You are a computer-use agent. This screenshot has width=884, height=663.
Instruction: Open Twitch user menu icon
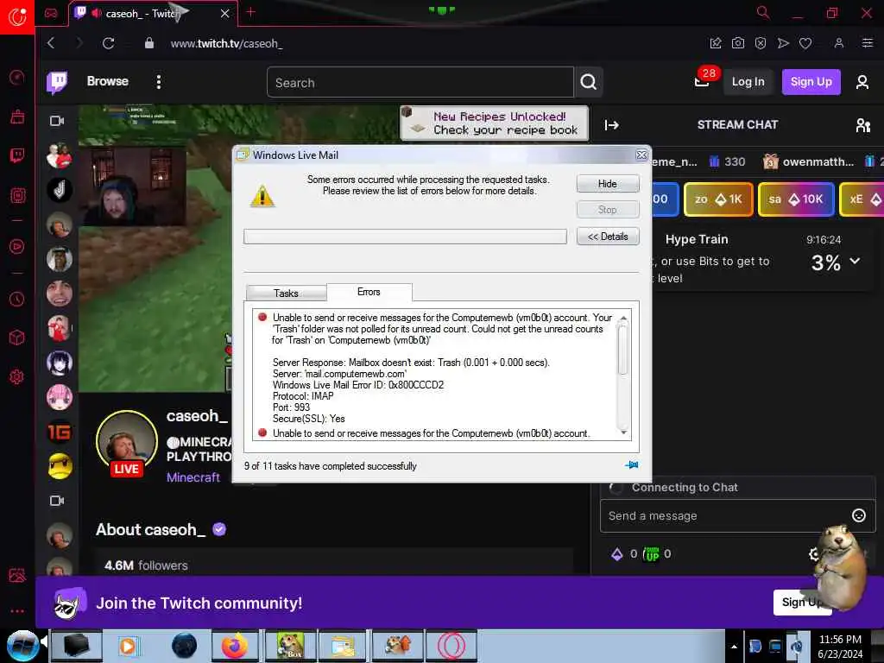point(862,82)
